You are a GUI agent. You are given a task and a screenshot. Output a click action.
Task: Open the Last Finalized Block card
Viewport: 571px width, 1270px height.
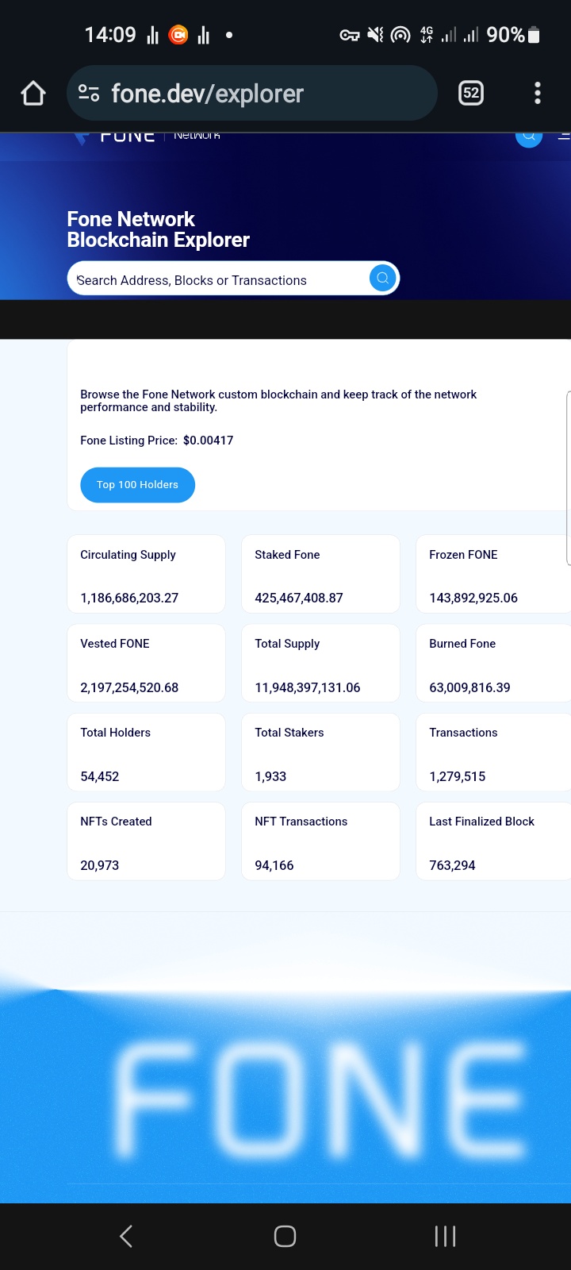click(x=492, y=841)
